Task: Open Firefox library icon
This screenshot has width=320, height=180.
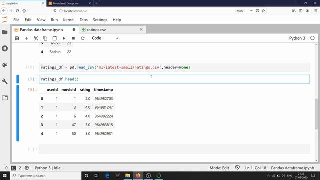Action: [x=294, y=11]
